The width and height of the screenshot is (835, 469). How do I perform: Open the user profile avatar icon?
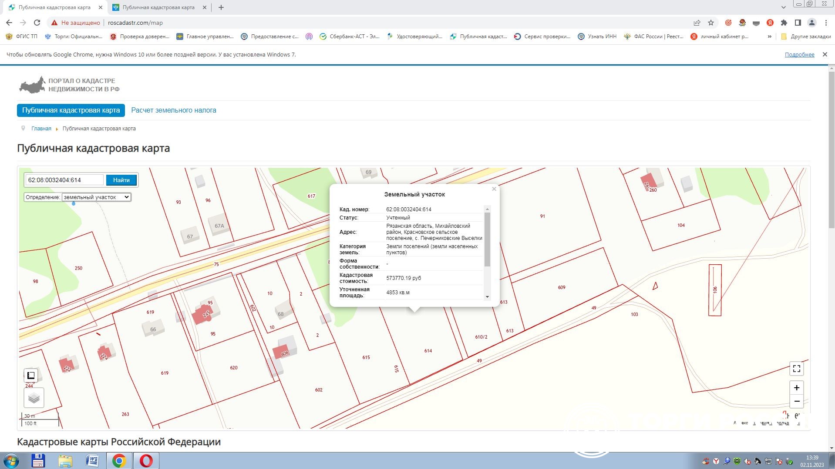pos(812,23)
